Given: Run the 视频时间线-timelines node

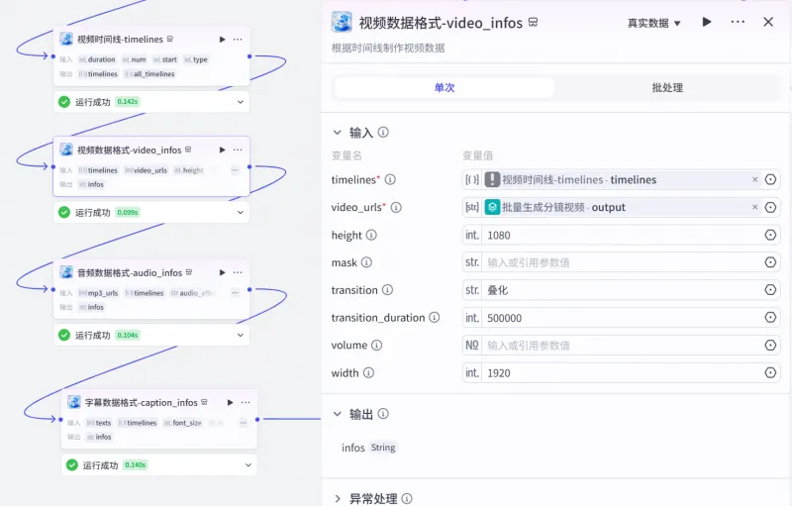Looking at the screenshot, I should 222,40.
